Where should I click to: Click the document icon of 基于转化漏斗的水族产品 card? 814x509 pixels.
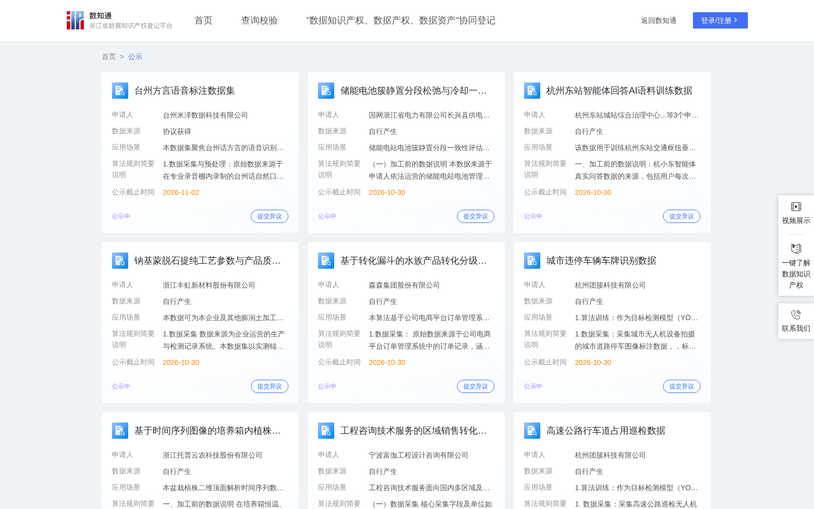(326, 261)
